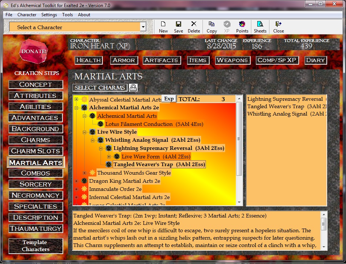Close the character using the door icon
Viewport: 346px width, 264px height.
point(278,27)
